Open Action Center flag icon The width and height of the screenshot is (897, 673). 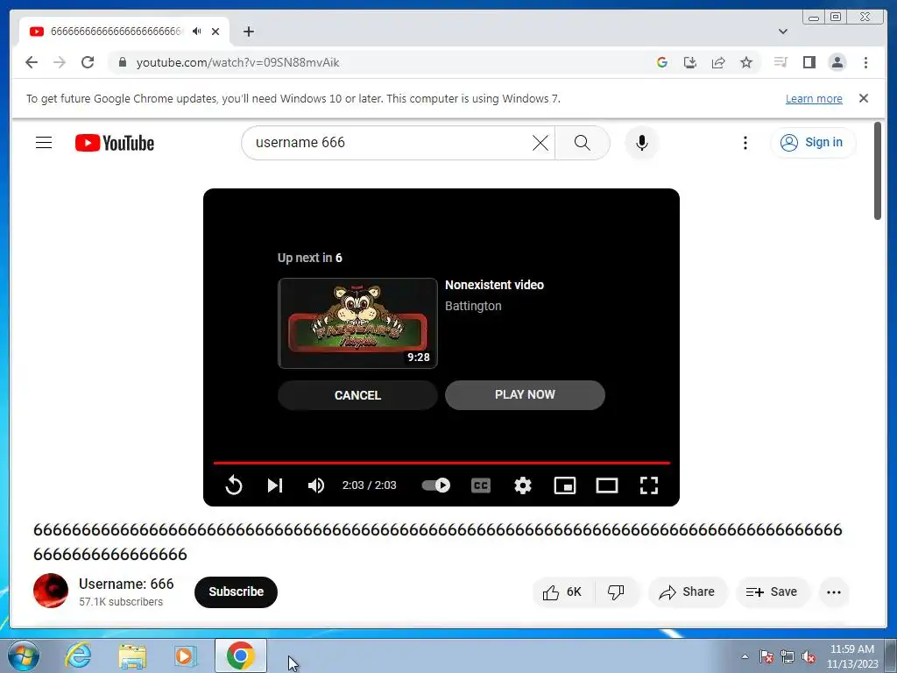tap(766, 656)
